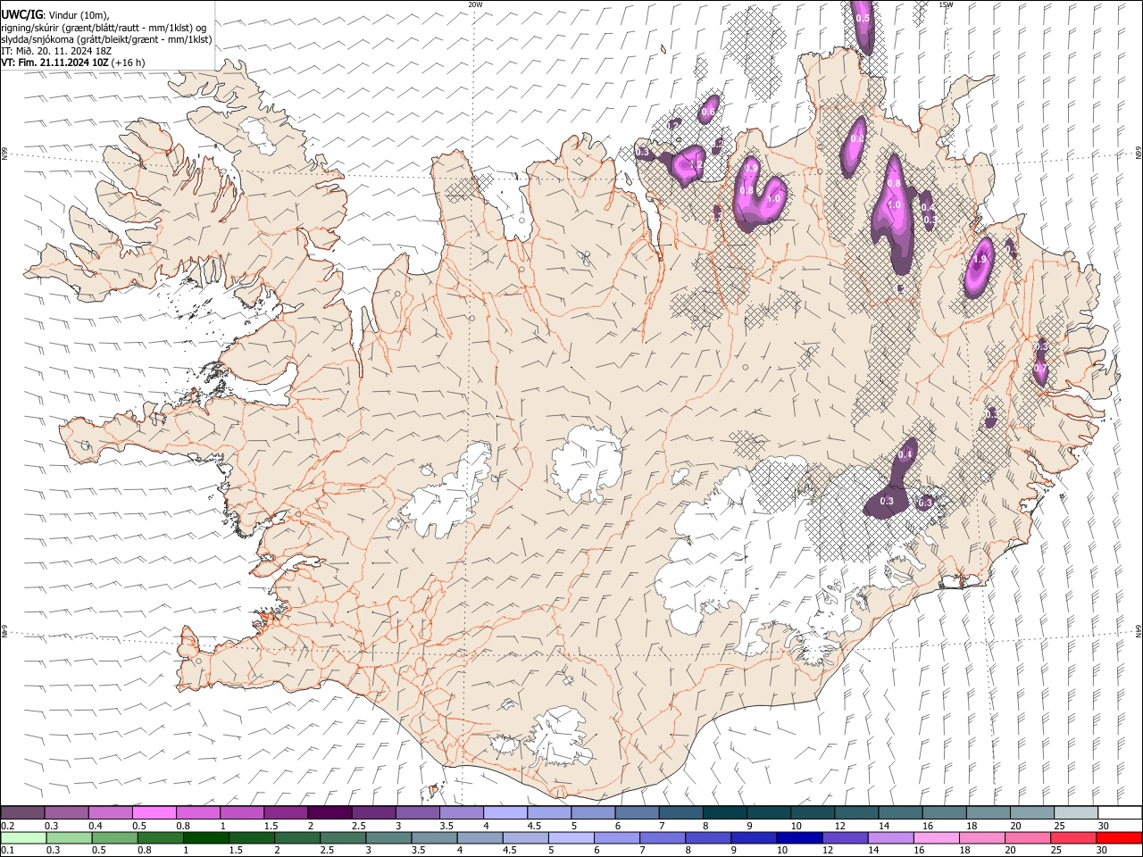Viewport: 1143px width, 857px height.
Task: Select the 25 label on the green-to-red rain scale
Action: [x=1055, y=850]
